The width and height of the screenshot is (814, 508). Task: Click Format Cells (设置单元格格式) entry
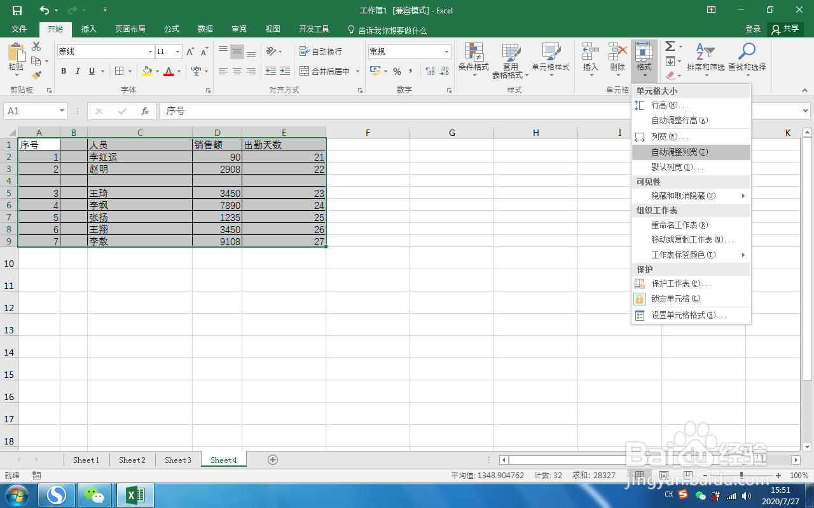pos(691,316)
